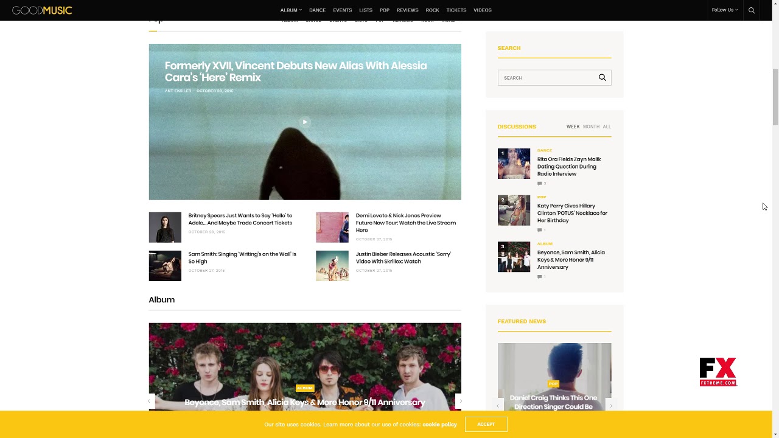Open the VIDEOS section
The image size is (779, 438).
[482, 10]
